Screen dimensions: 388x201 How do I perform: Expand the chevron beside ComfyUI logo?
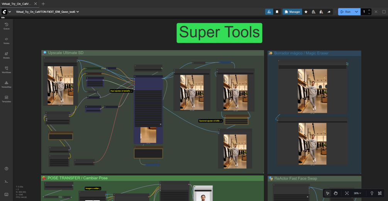(10, 12)
